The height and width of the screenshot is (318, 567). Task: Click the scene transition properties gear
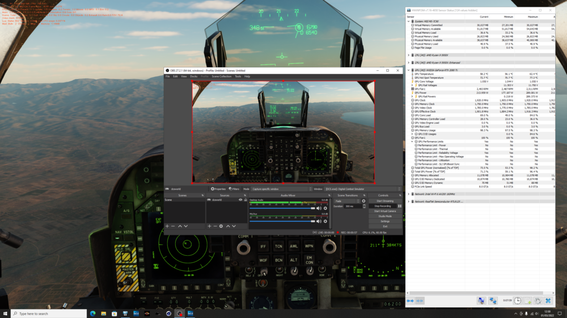coord(363,201)
